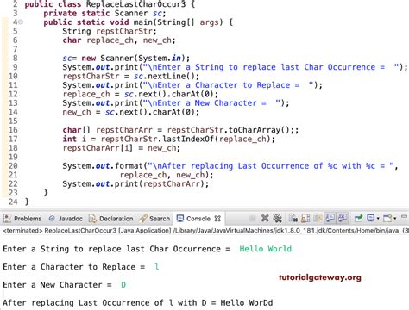Click the Remove Launch single X icon
Image resolution: width=409 pixels, height=310 pixels.
click(x=265, y=219)
